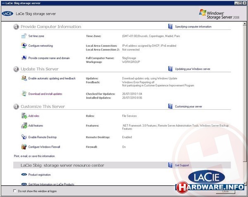Image resolution: width=248 pixels, height=197 pixels.
Task: Click the Customize This Server heading
Action: click(x=43, y=106)
